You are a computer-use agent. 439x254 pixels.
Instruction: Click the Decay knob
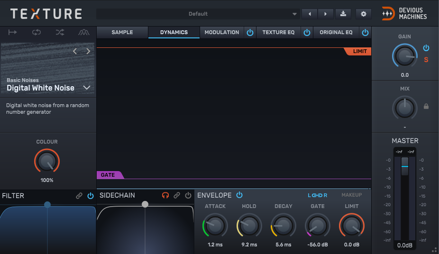(284, 226)
